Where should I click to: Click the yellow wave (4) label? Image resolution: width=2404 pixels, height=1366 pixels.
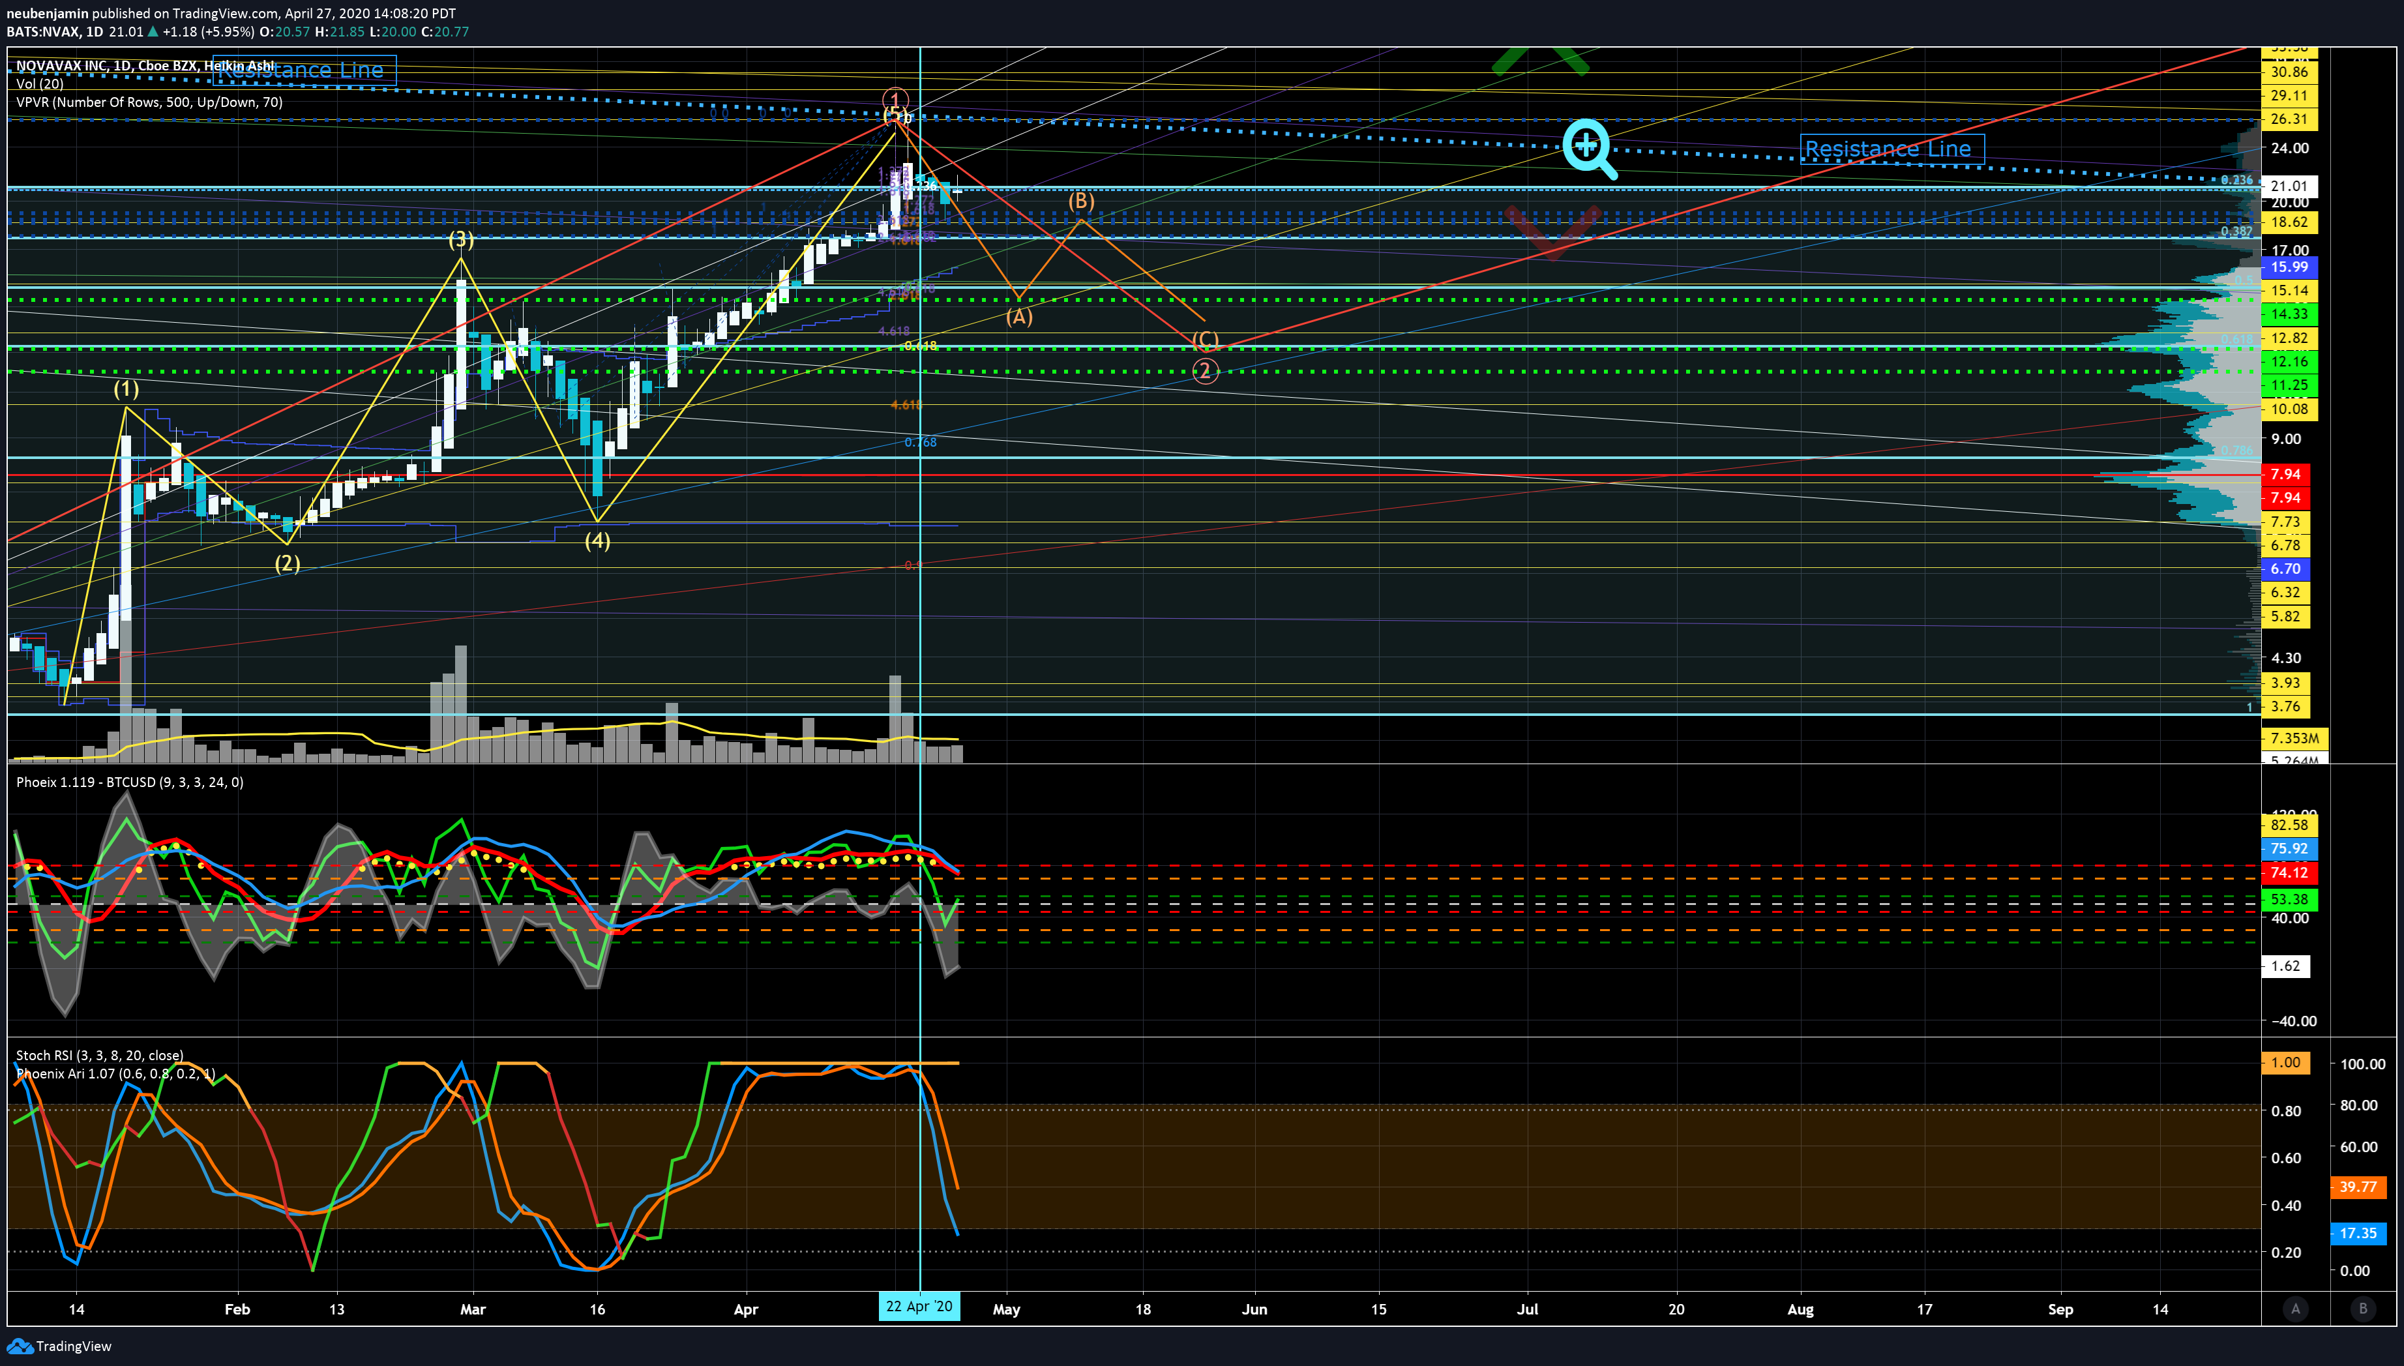click(x=597, y=541)
